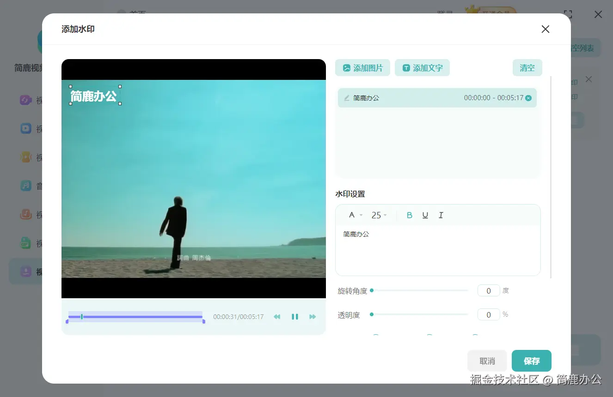This screenshot has width=613, height=397.
Task: Click the 水印设置 heading
Action: pos(350,194)
